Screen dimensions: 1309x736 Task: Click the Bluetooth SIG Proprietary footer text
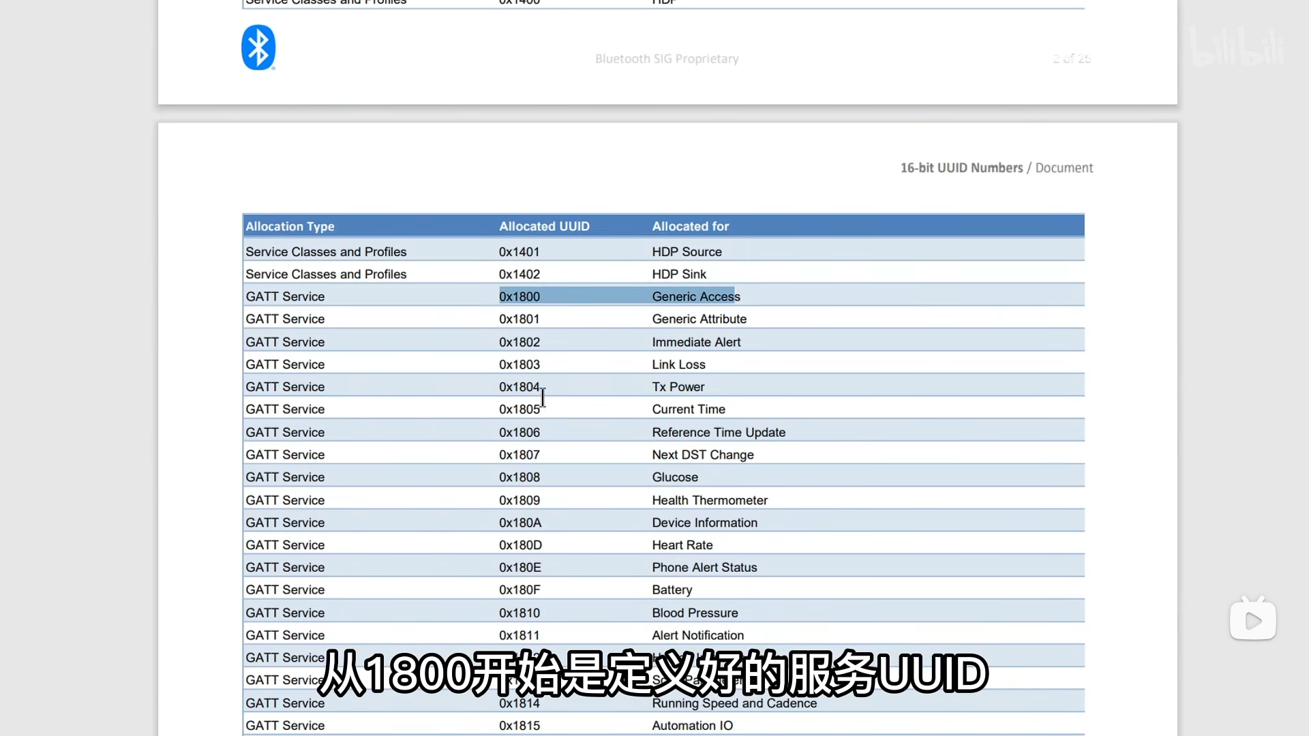(667, 59)
